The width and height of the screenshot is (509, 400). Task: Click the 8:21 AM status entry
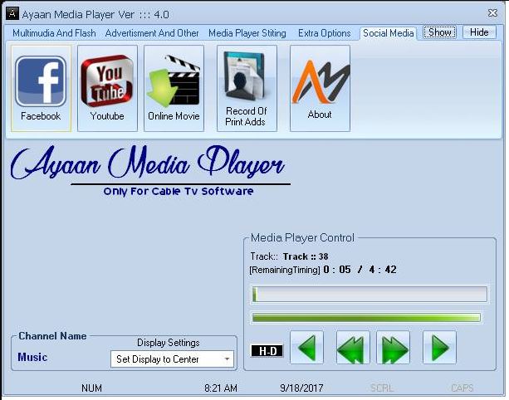point(221,388)
